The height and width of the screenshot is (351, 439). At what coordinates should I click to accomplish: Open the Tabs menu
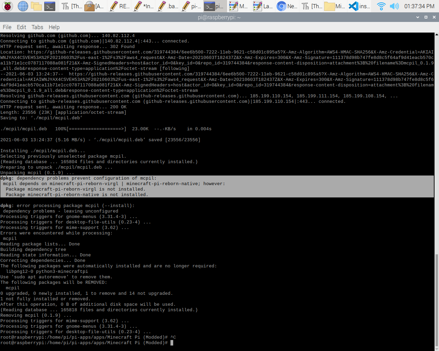pos(37,27)
